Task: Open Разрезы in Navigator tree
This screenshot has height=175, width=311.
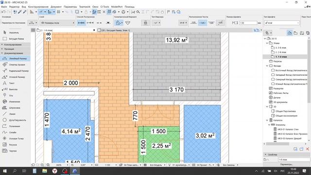Action: [277, 61]
